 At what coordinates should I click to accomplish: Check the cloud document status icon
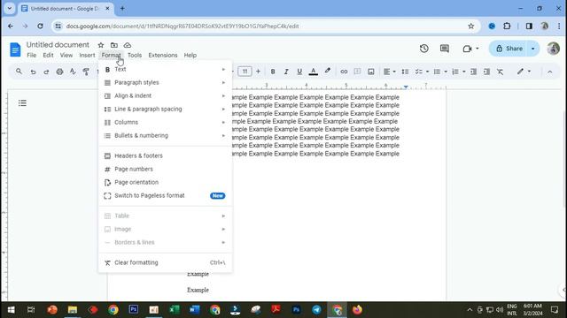pyautogui.click(x=128, y=45)
